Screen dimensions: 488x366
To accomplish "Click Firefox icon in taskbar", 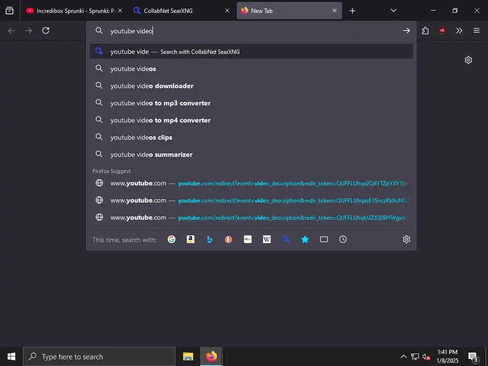I will pyautogui.click(x=211, y=356).
